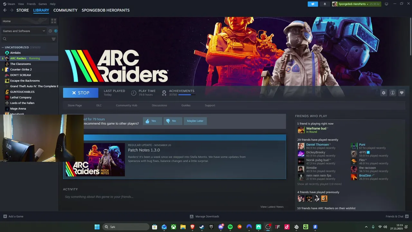
Task: Open Epic Games from the taskbar
Action: [x=211, y=227]
